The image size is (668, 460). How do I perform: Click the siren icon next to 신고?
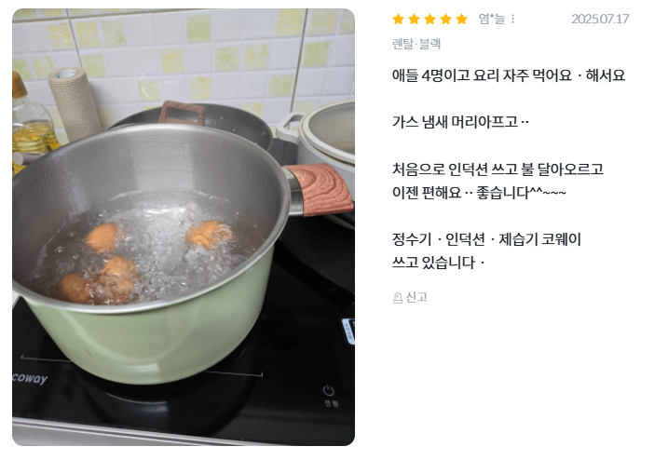tap(398, 298)
